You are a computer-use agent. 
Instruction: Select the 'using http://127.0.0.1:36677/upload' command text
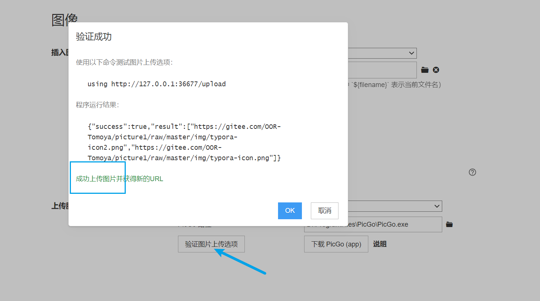point(157,84)
